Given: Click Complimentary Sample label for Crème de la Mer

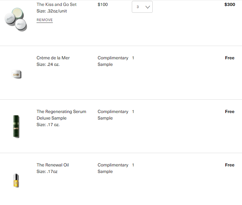Looking at the screenshot, I should [x=113, y=61].
